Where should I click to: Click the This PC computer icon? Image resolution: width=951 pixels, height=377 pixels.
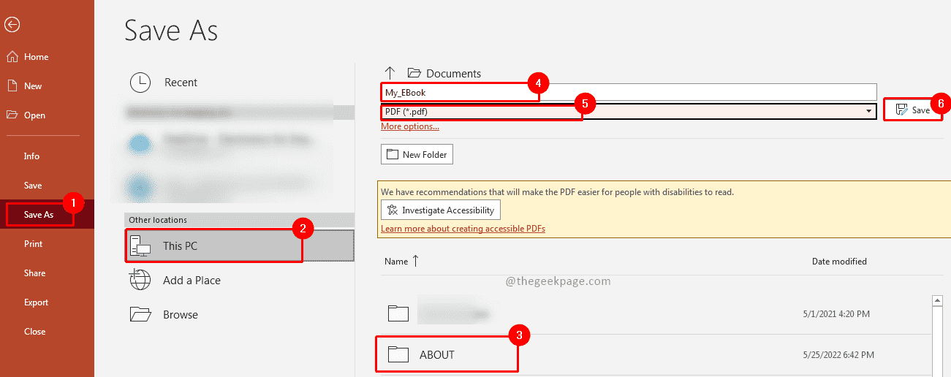coord(140,246)
